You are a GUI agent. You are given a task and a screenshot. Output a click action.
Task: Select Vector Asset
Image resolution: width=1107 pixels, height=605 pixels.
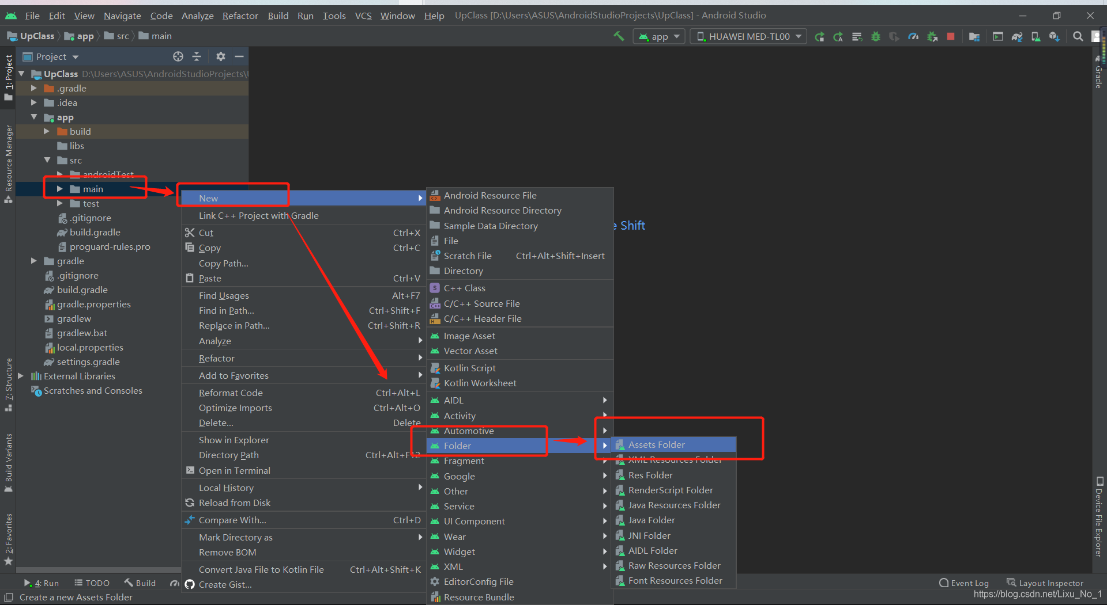[x=520, y=351]
